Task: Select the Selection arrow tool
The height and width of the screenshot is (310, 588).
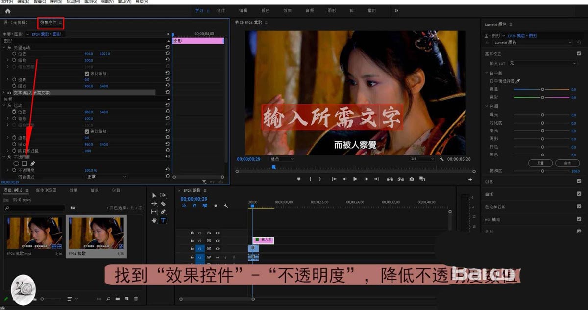Action: (x=154, y=195)
